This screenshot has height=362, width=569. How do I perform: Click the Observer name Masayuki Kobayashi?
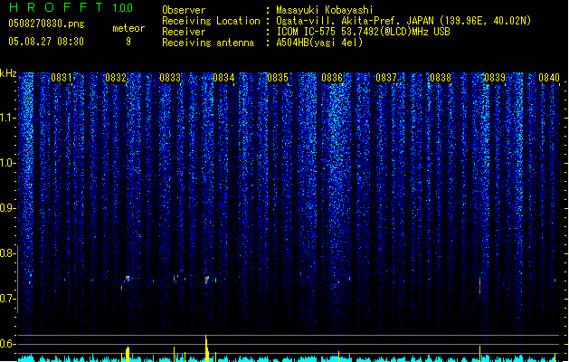[x=325, y=10]
